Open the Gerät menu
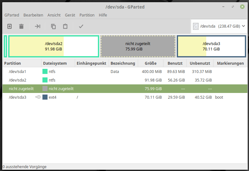The height and width of the screenshot is (171, 249). point(70,15)
